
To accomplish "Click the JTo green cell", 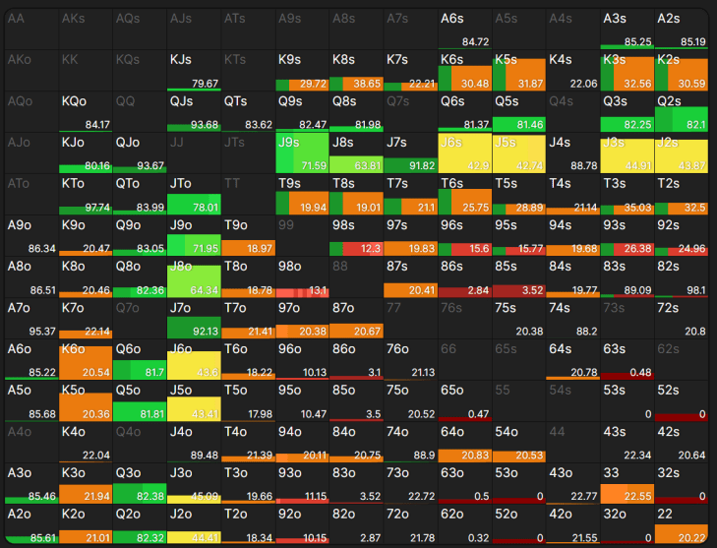I will [194, 195].
